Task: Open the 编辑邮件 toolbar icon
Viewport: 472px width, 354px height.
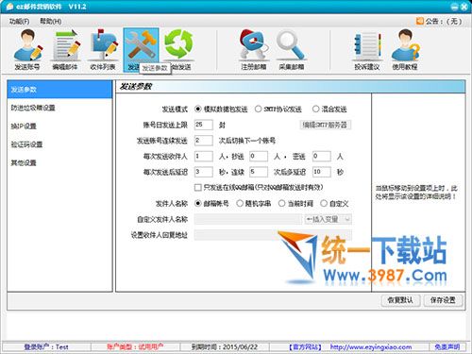Action: pos(65,50)
